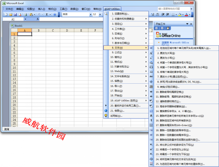Click the ASAP Utilities menu

(112, 9)
